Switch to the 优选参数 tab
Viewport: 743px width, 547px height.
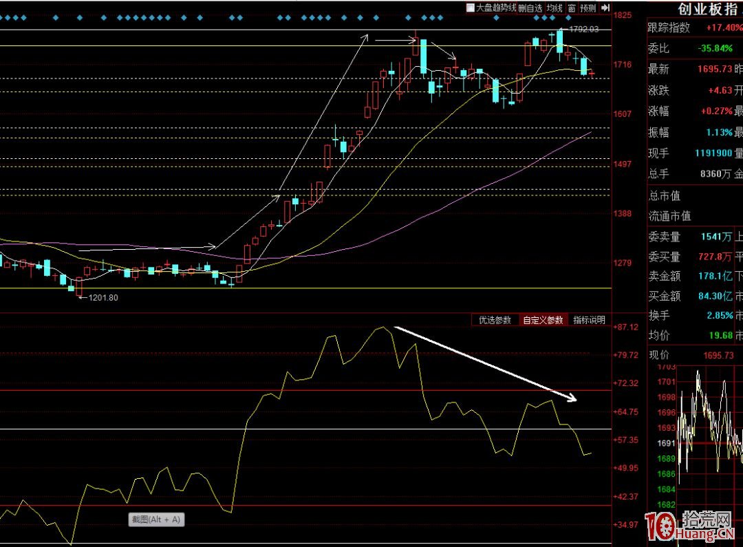click(x=495, y=320)
